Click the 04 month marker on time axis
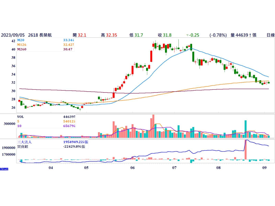This screenshot has width=275, height=206. [x=51, y=168]
